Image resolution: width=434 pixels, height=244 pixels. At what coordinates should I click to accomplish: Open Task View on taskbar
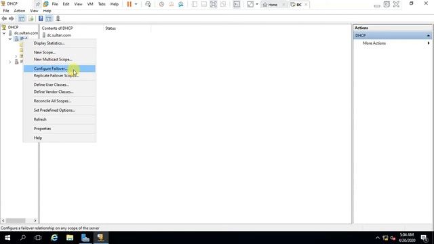38,238
